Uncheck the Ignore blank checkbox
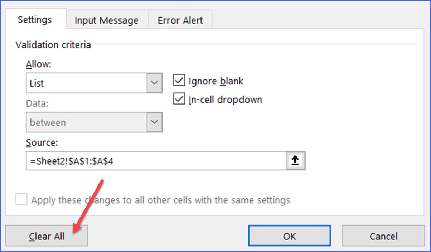431x252 pixels. pyautogui.click(x=179, y=81)
